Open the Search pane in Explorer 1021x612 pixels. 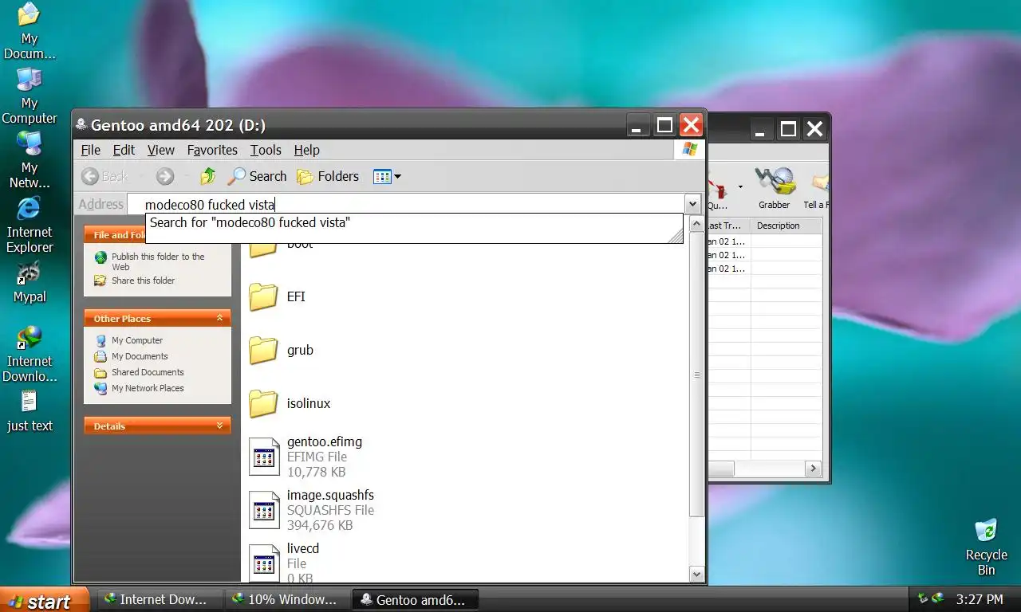coord(257,176)
